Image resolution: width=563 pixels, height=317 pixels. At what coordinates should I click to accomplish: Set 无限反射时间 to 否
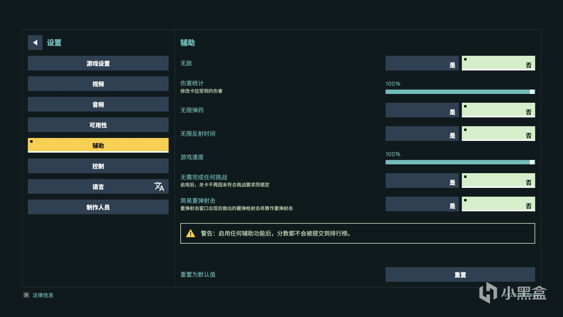pyautogui.click(x=498, y=134)
